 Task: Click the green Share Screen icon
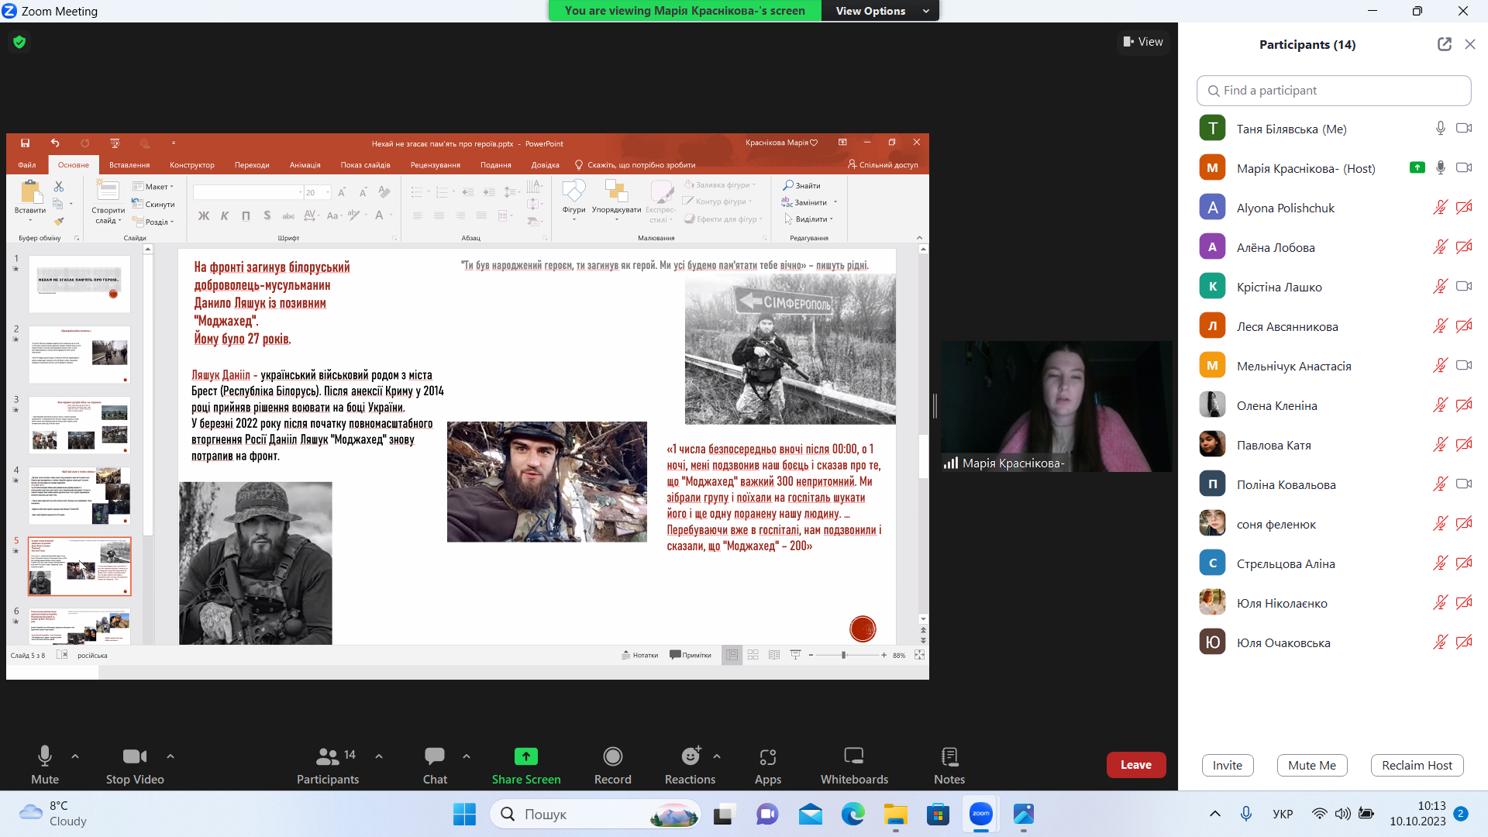coord(525,756)
